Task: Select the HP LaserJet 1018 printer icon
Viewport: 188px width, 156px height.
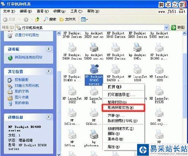Action: click(137, 69)
